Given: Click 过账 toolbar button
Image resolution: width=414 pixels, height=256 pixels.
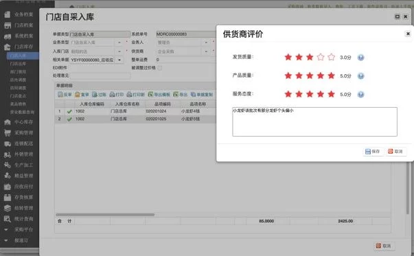Looking at the screenshot, I should tap(99, 95).
